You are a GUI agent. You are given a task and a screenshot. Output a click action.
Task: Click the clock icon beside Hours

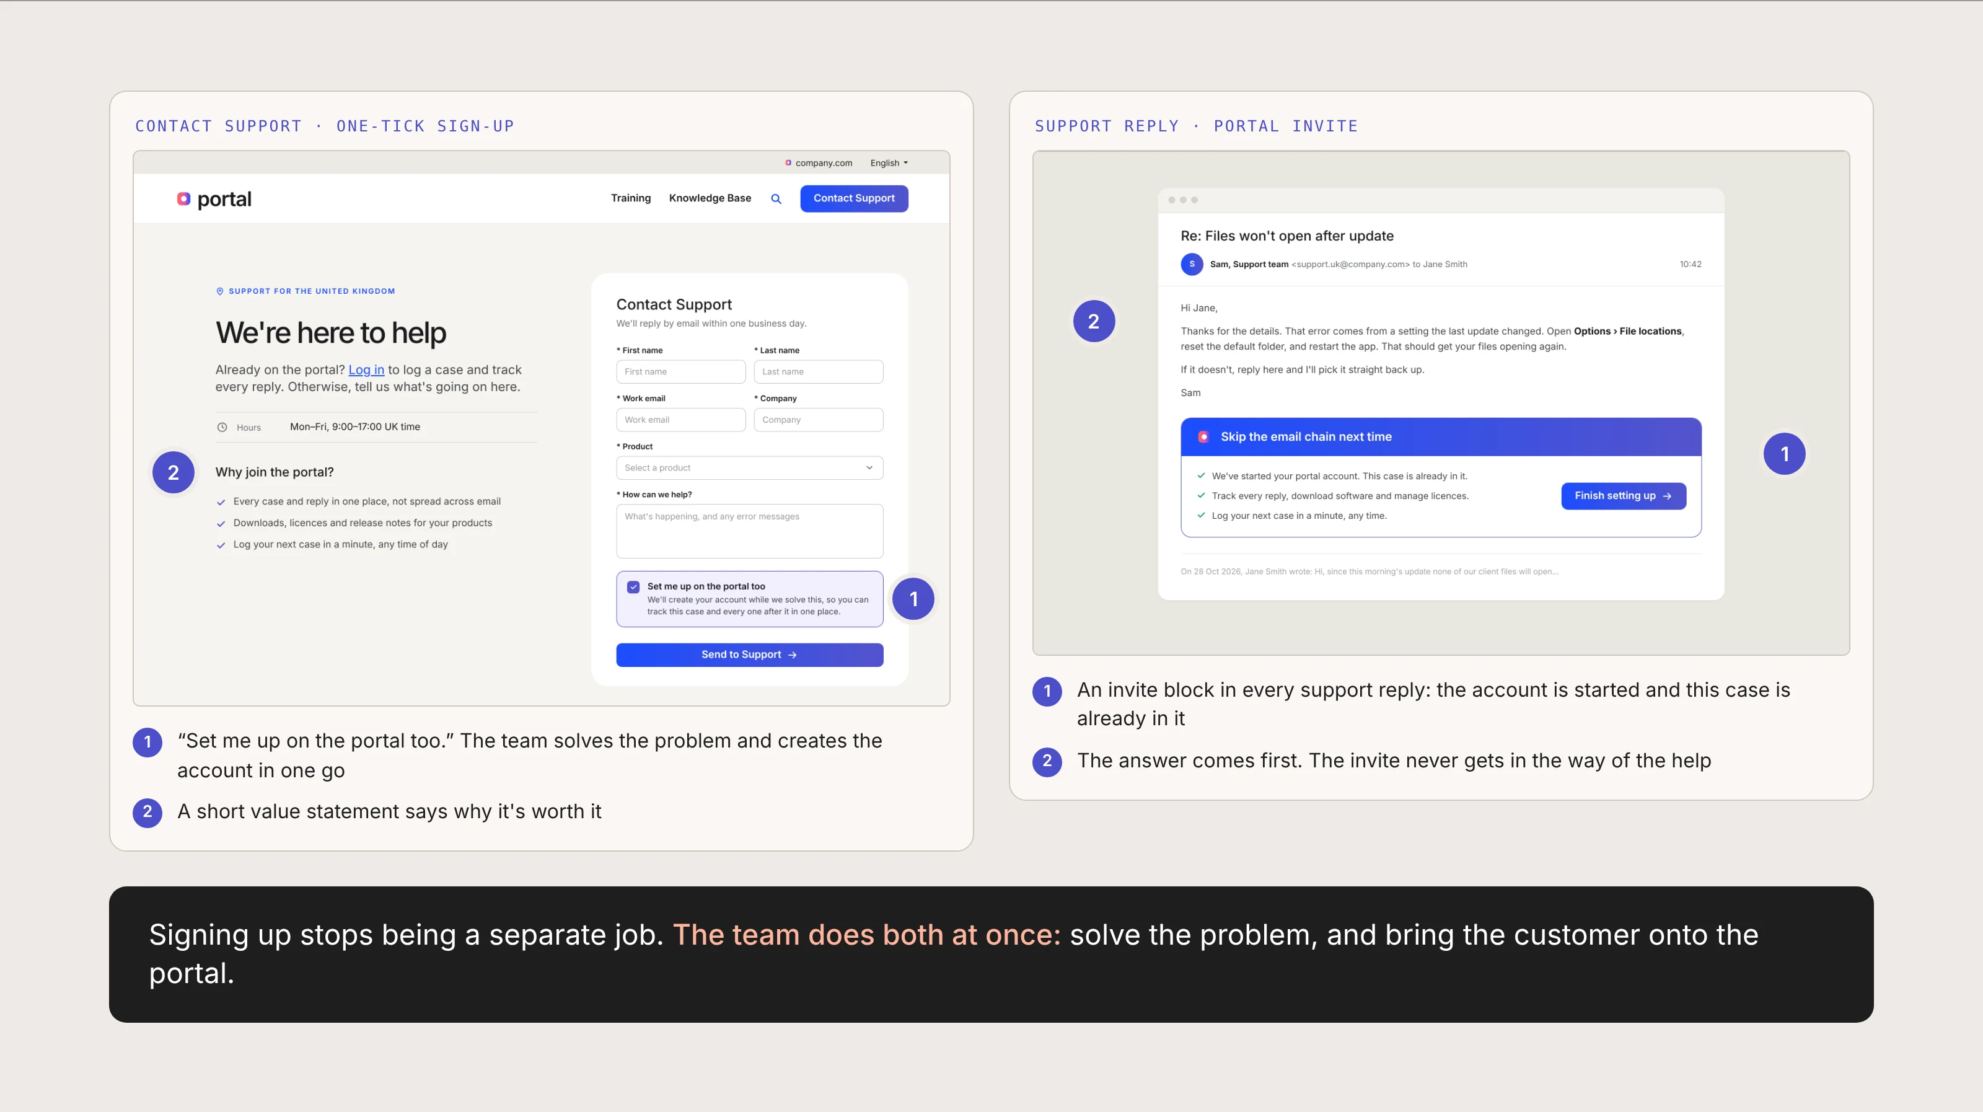(x=222, y=426)
